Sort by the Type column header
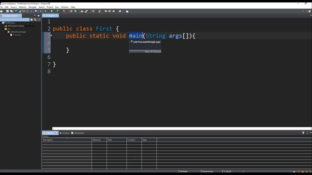312x175 pixels. [149, 140]
